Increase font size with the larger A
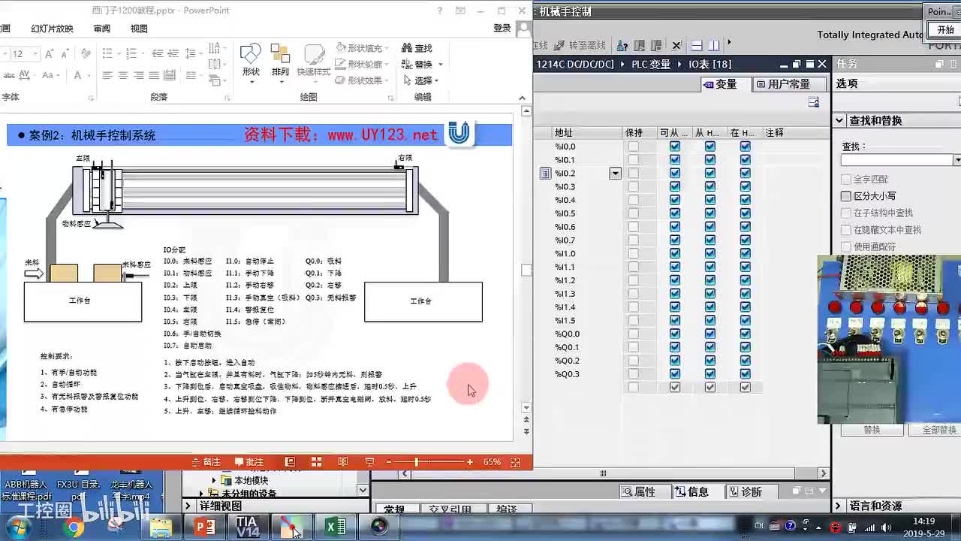The image size is (961, 541). click(x=50, y=54)
